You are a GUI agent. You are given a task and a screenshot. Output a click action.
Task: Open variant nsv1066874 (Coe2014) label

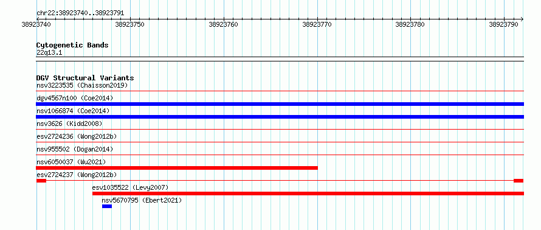click(73, 111)
